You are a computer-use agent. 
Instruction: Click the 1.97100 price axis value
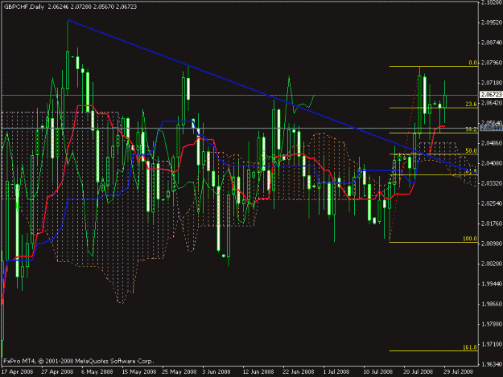[x=492, y=344]
